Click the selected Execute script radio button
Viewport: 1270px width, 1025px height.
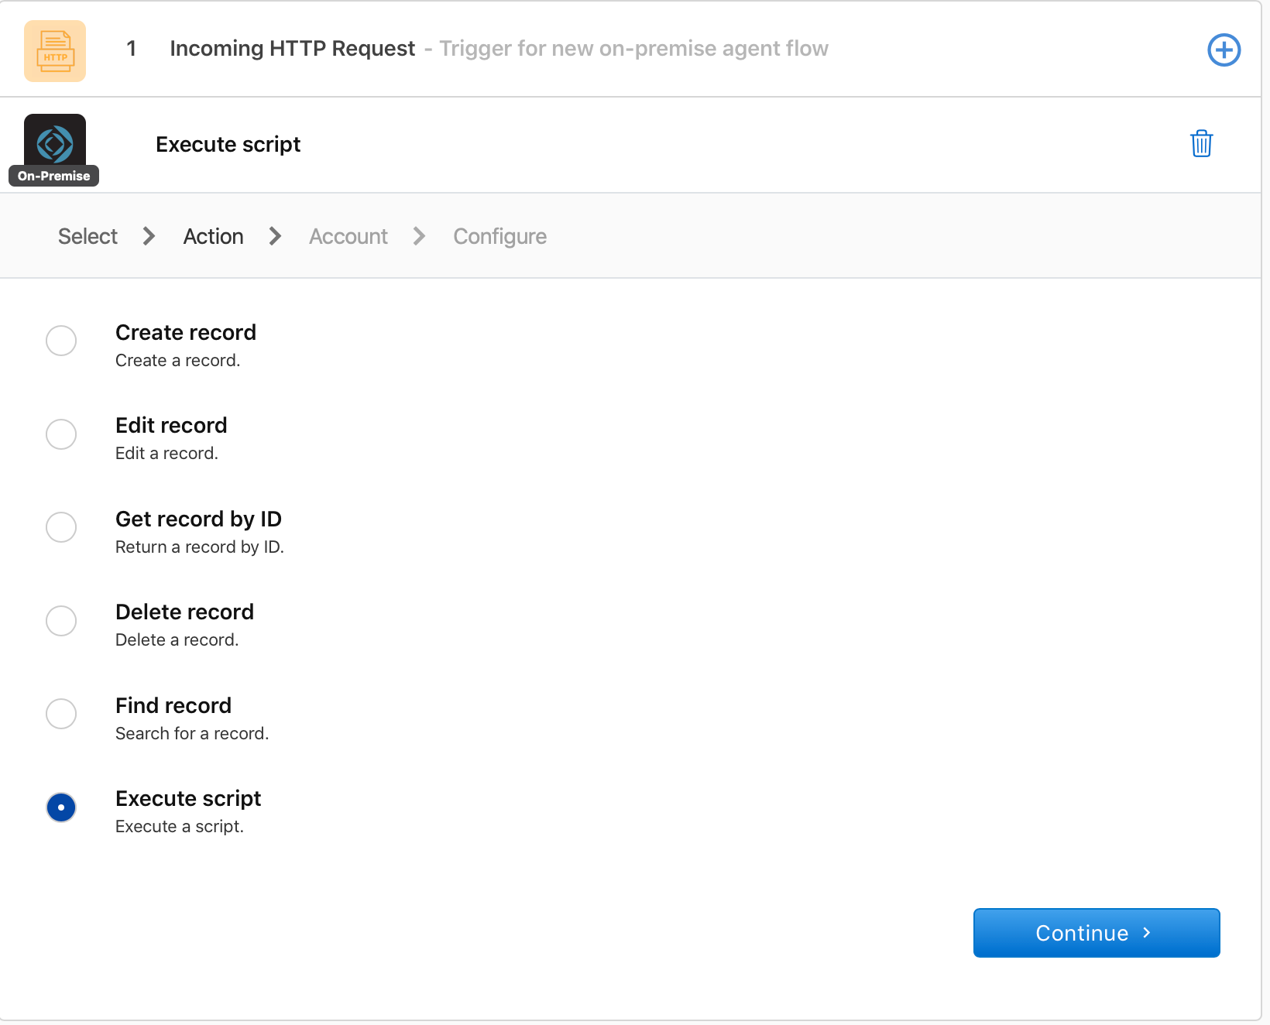point(61,807)
